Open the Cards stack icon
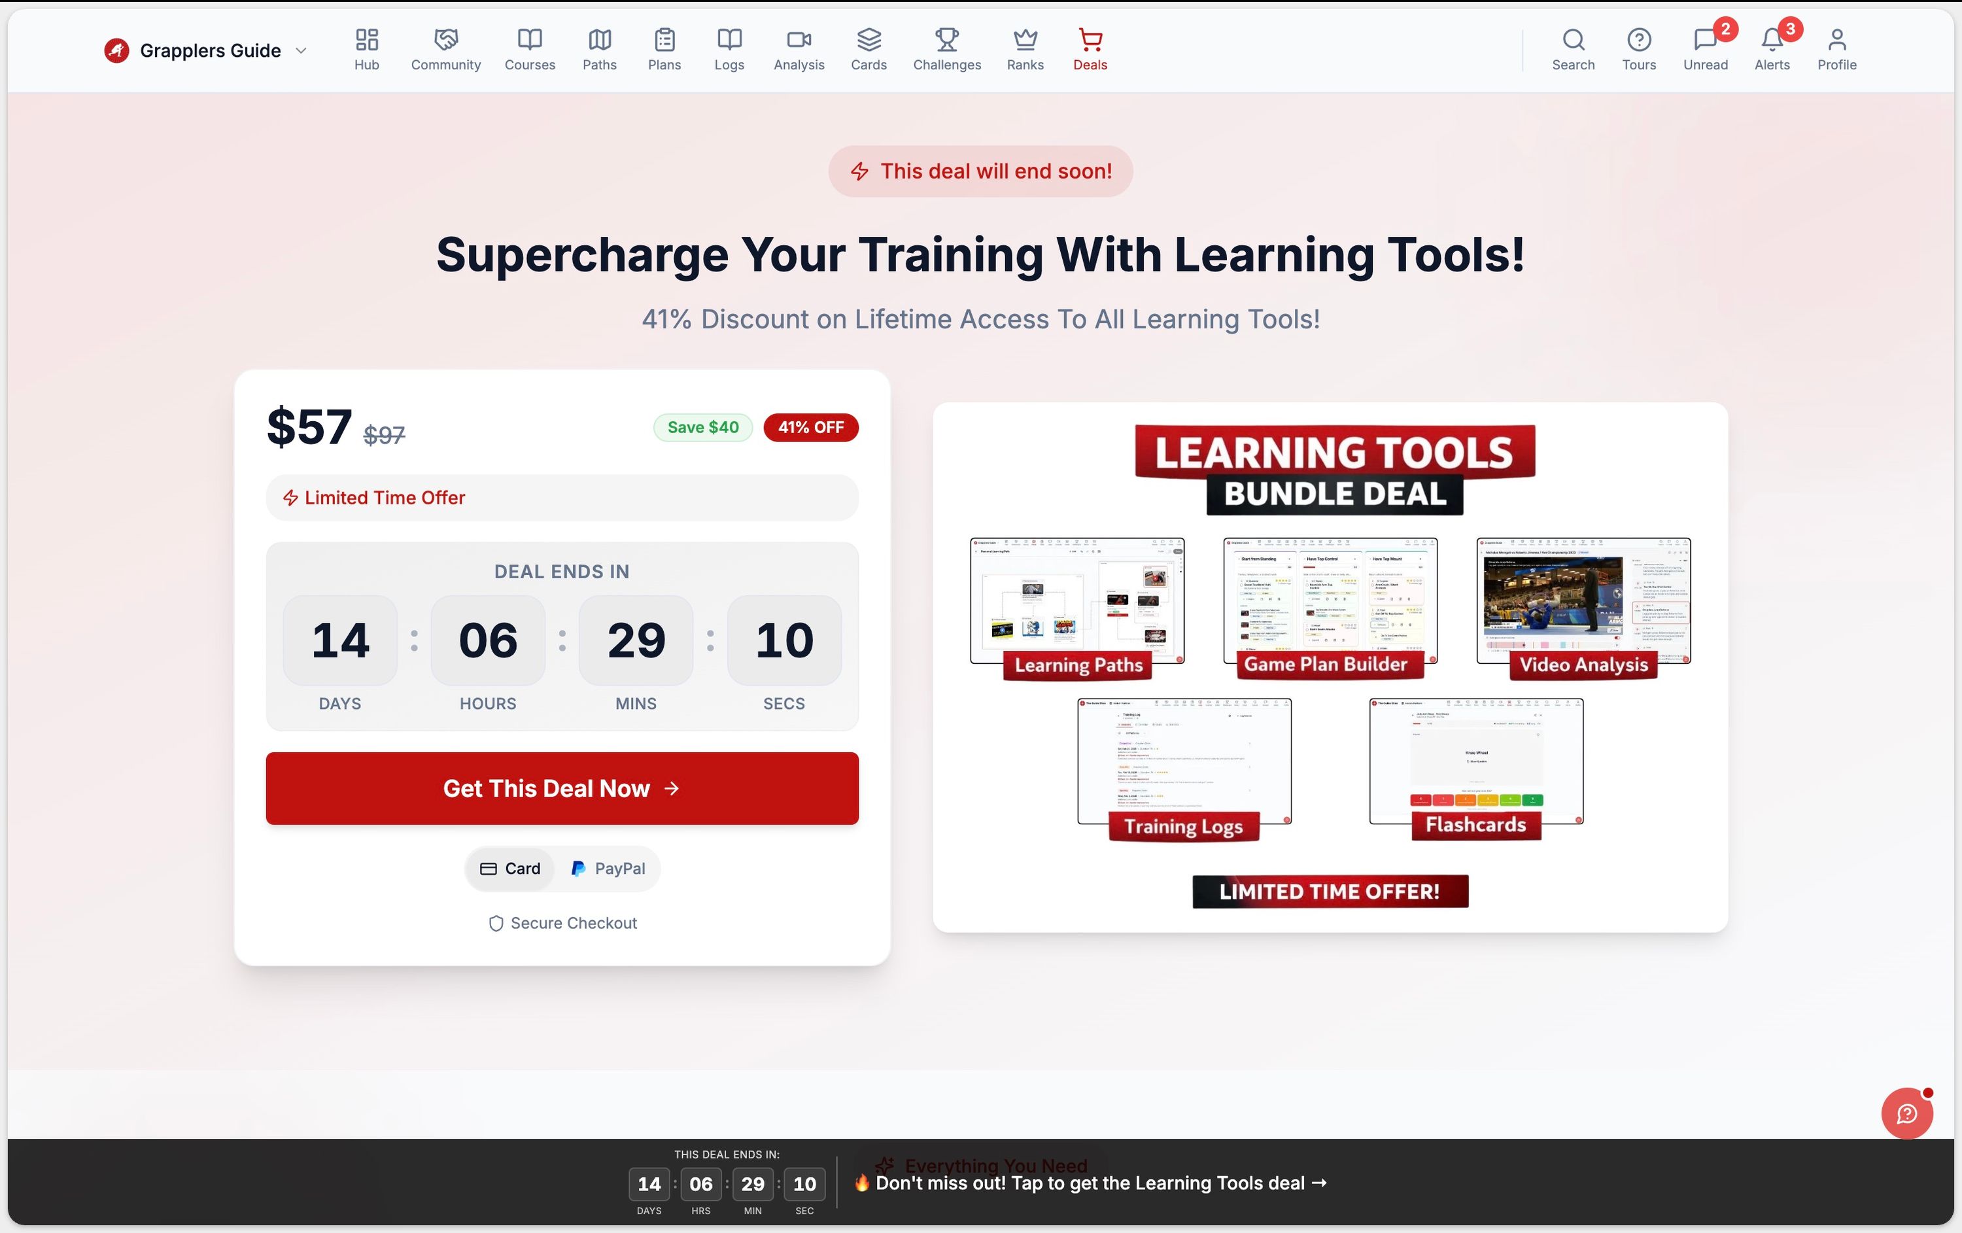The image size is (1962, 1233). [x=869, y=39]
